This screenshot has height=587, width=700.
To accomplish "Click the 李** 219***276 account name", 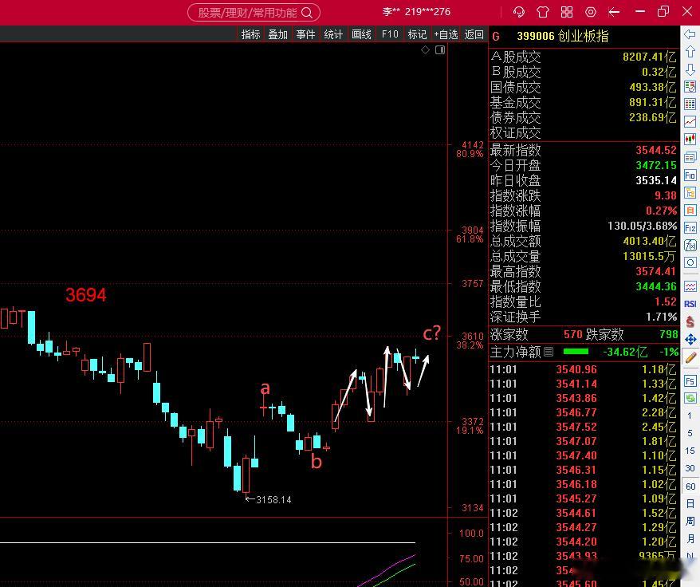I will point(416,12).
